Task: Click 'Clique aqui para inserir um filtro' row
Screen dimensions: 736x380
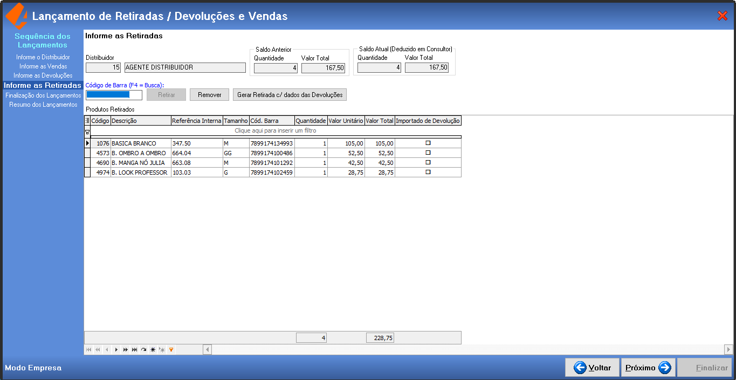Action: coord(276,130)
